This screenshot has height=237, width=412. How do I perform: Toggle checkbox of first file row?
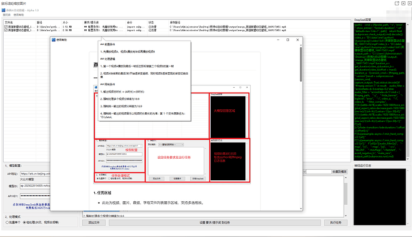pos(6,27)
